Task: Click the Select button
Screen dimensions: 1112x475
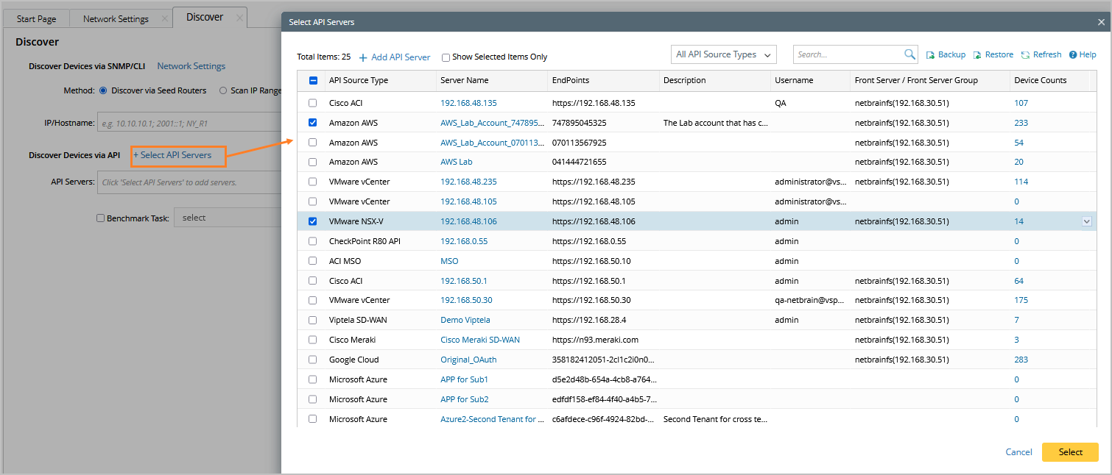Action: 1070,452
